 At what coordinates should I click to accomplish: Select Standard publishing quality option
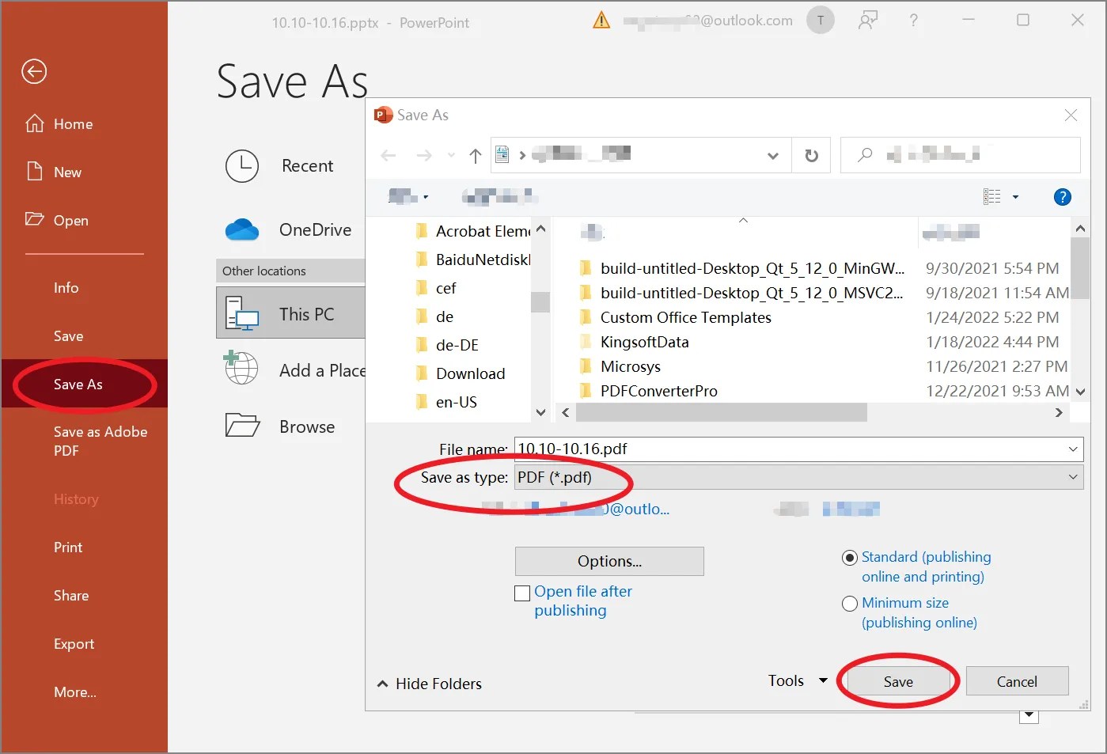pos(849,557)
